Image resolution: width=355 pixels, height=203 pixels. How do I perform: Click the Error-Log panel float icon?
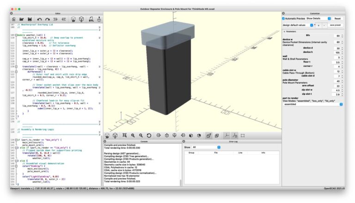coord(184,141)
